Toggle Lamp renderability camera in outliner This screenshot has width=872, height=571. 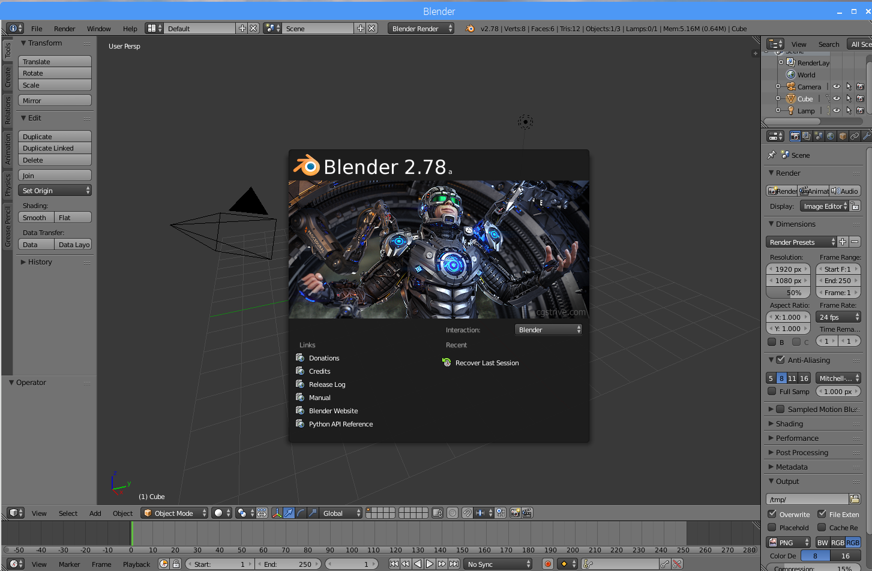pos(860,110)
